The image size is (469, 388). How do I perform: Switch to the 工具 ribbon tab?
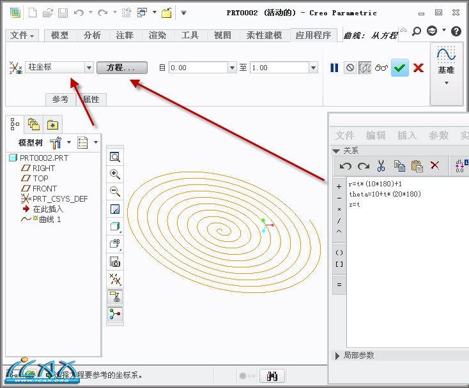tap(190, 35)
